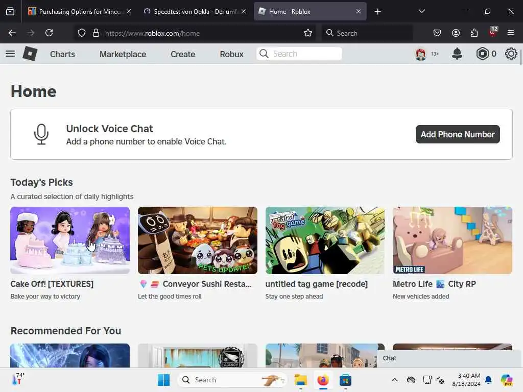Click the "Bake your way to victory" text
This screenshot has width=523, height=392.
pyautogui.click(x=45, y=297)
